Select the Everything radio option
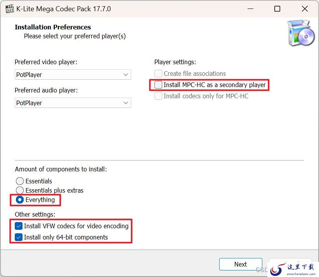The height and width of the screenshot is (277, 319). (x=20, y=200)
